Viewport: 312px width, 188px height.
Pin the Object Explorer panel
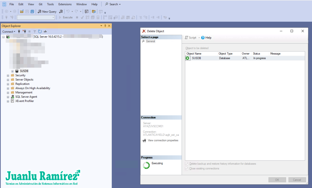[x=105, y=26]
